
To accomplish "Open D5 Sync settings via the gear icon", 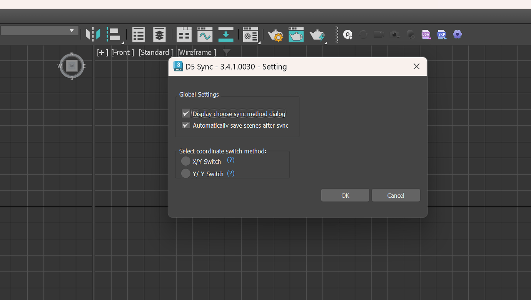I will coord(457,34).
